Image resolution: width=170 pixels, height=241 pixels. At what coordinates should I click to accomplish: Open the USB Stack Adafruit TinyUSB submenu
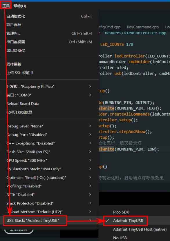(x=49, y=220)
